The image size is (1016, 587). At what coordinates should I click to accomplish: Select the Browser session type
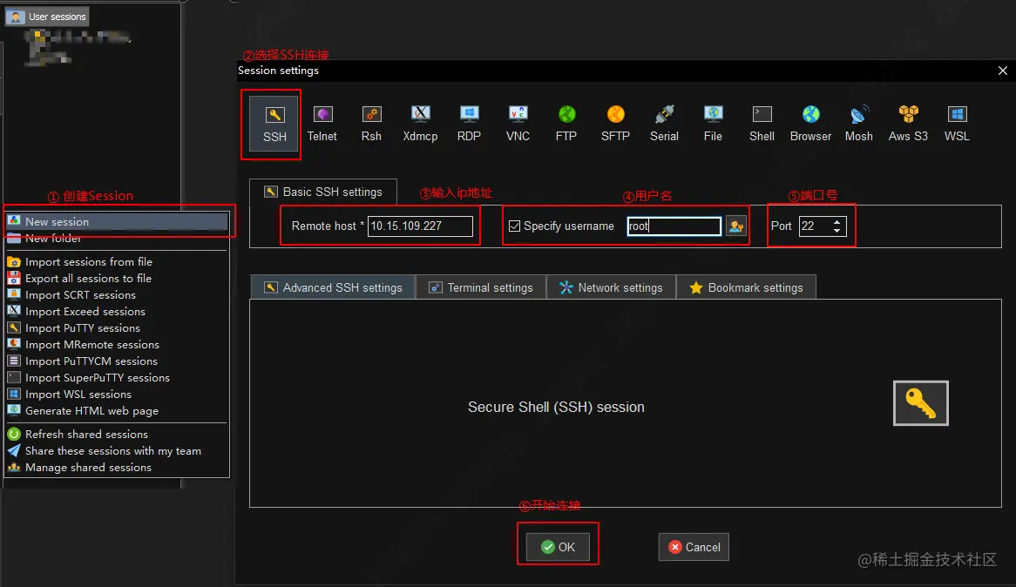click(810, 124)
